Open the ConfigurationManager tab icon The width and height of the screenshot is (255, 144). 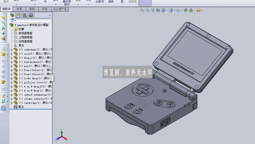click(x=25, y=16)
